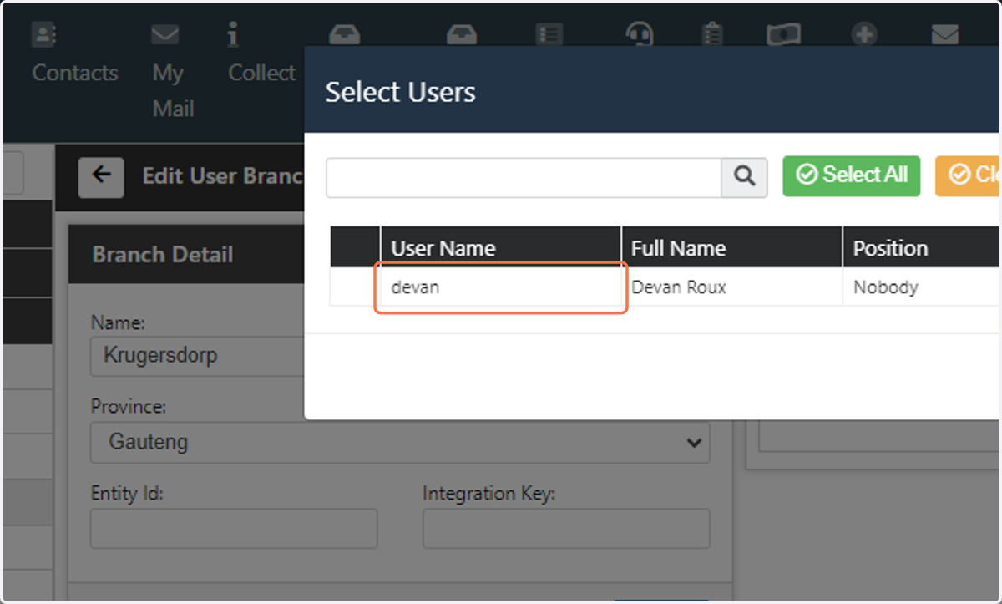
Task: Click the envelope icon beside the plus circle
Action: pos(944,34)
